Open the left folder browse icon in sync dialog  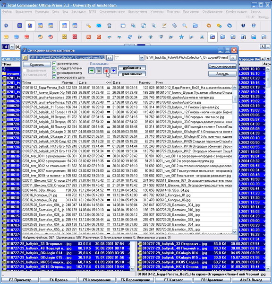[x=25, y=58]
